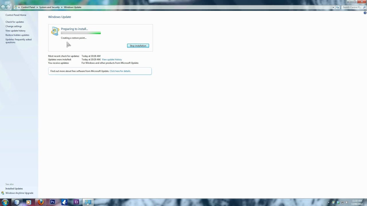This screenshot has width=367, height=206.
Task: Launch Windows Media Player from taskbar
Action: [x=28, y=202]
